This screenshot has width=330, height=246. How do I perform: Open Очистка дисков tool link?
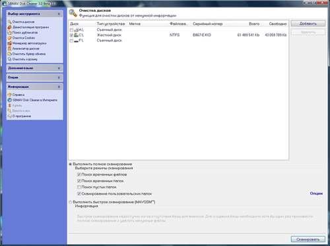[23, 22]
